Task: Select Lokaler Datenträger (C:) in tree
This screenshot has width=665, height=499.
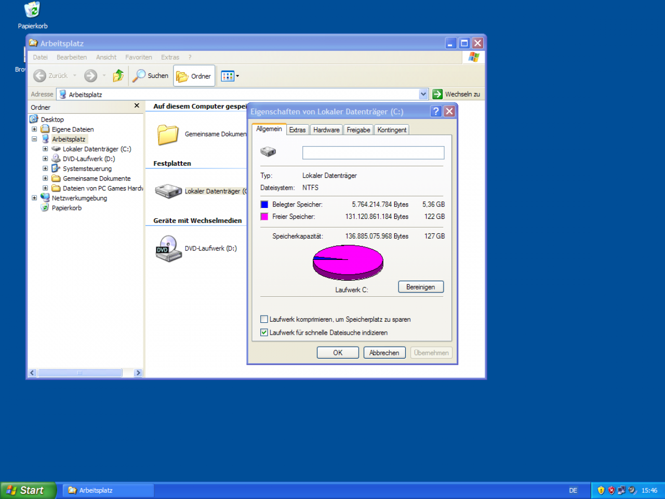Action: [97, 149]
